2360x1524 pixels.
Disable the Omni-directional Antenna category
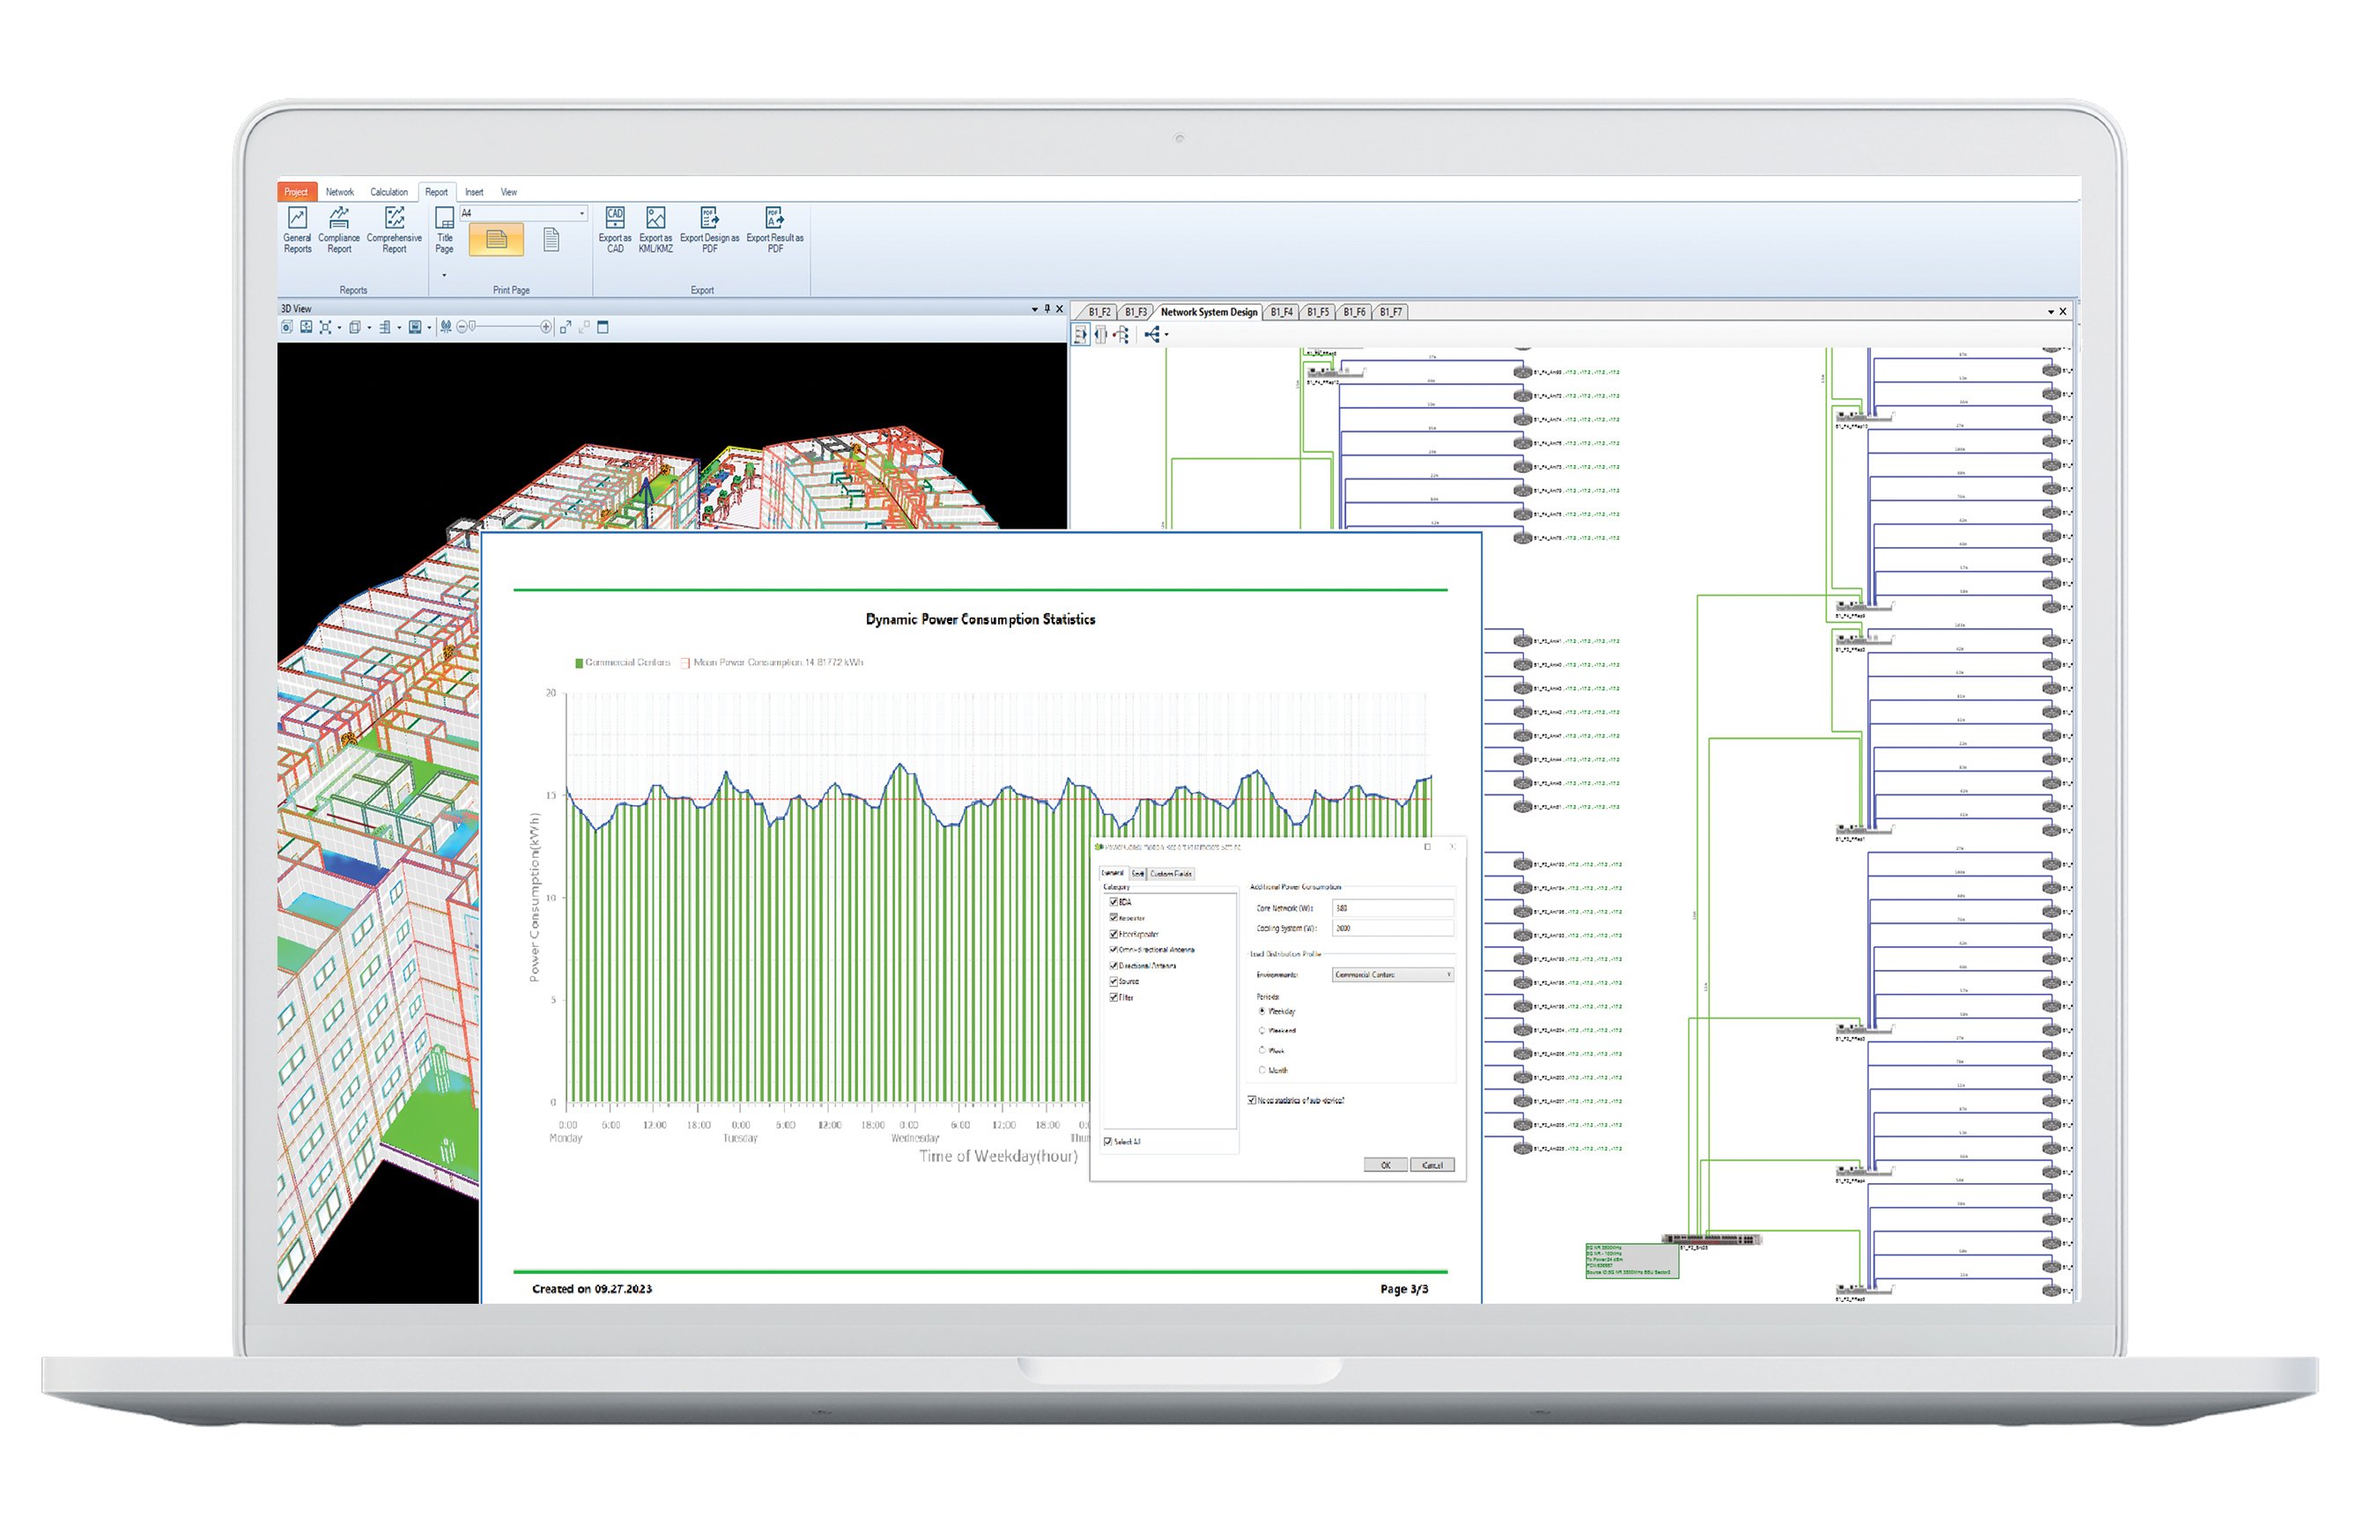click(x=1113, y=950)
